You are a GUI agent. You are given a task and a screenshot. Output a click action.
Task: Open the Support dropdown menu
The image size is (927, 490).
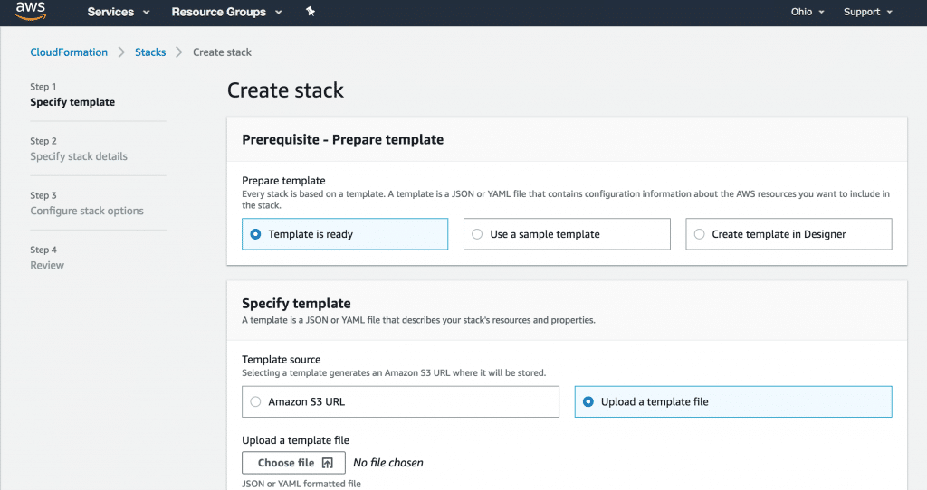pyautogui.click(x=868, y=12)
